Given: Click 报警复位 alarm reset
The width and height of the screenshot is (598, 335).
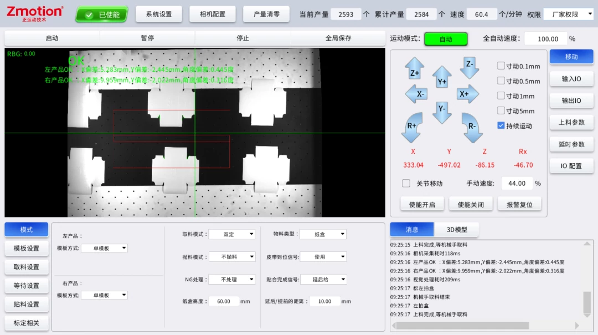Looking at the screenshot, I should [519, 205].
